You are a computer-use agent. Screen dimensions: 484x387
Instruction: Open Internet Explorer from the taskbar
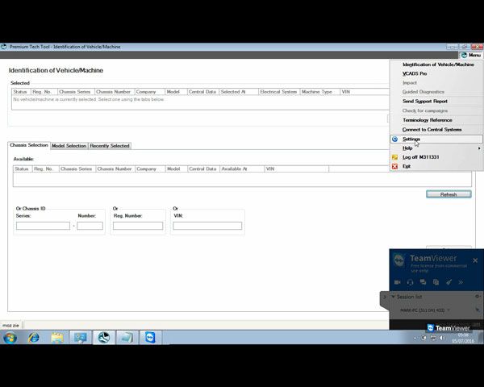click(x=34, y=337)
